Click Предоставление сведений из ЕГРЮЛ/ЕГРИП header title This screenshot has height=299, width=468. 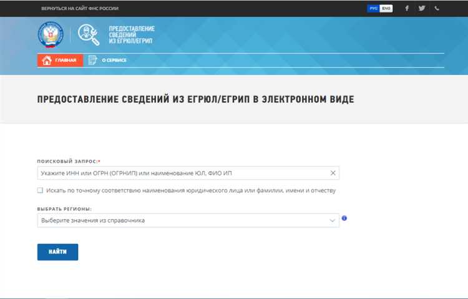131,35
